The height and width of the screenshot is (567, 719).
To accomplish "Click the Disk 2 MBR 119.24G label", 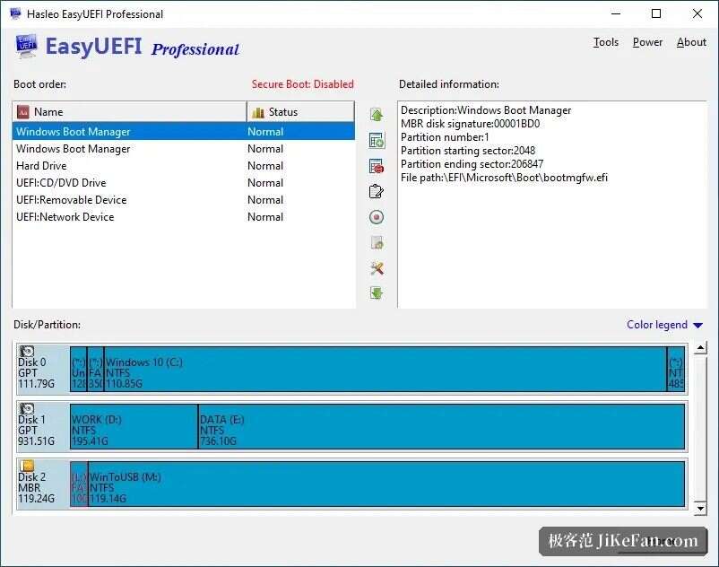I will pos(36,488).
